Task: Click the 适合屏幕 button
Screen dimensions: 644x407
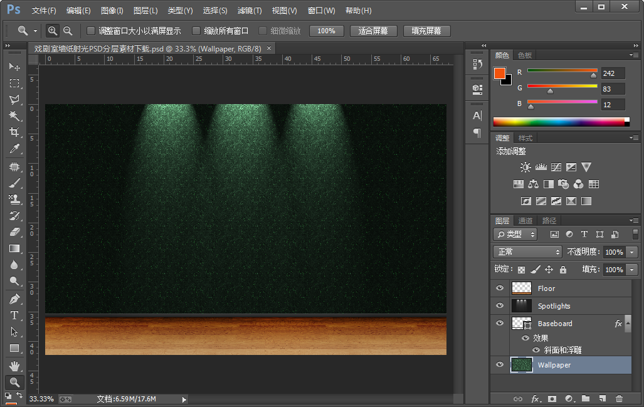Action: (x=372, y=31)
